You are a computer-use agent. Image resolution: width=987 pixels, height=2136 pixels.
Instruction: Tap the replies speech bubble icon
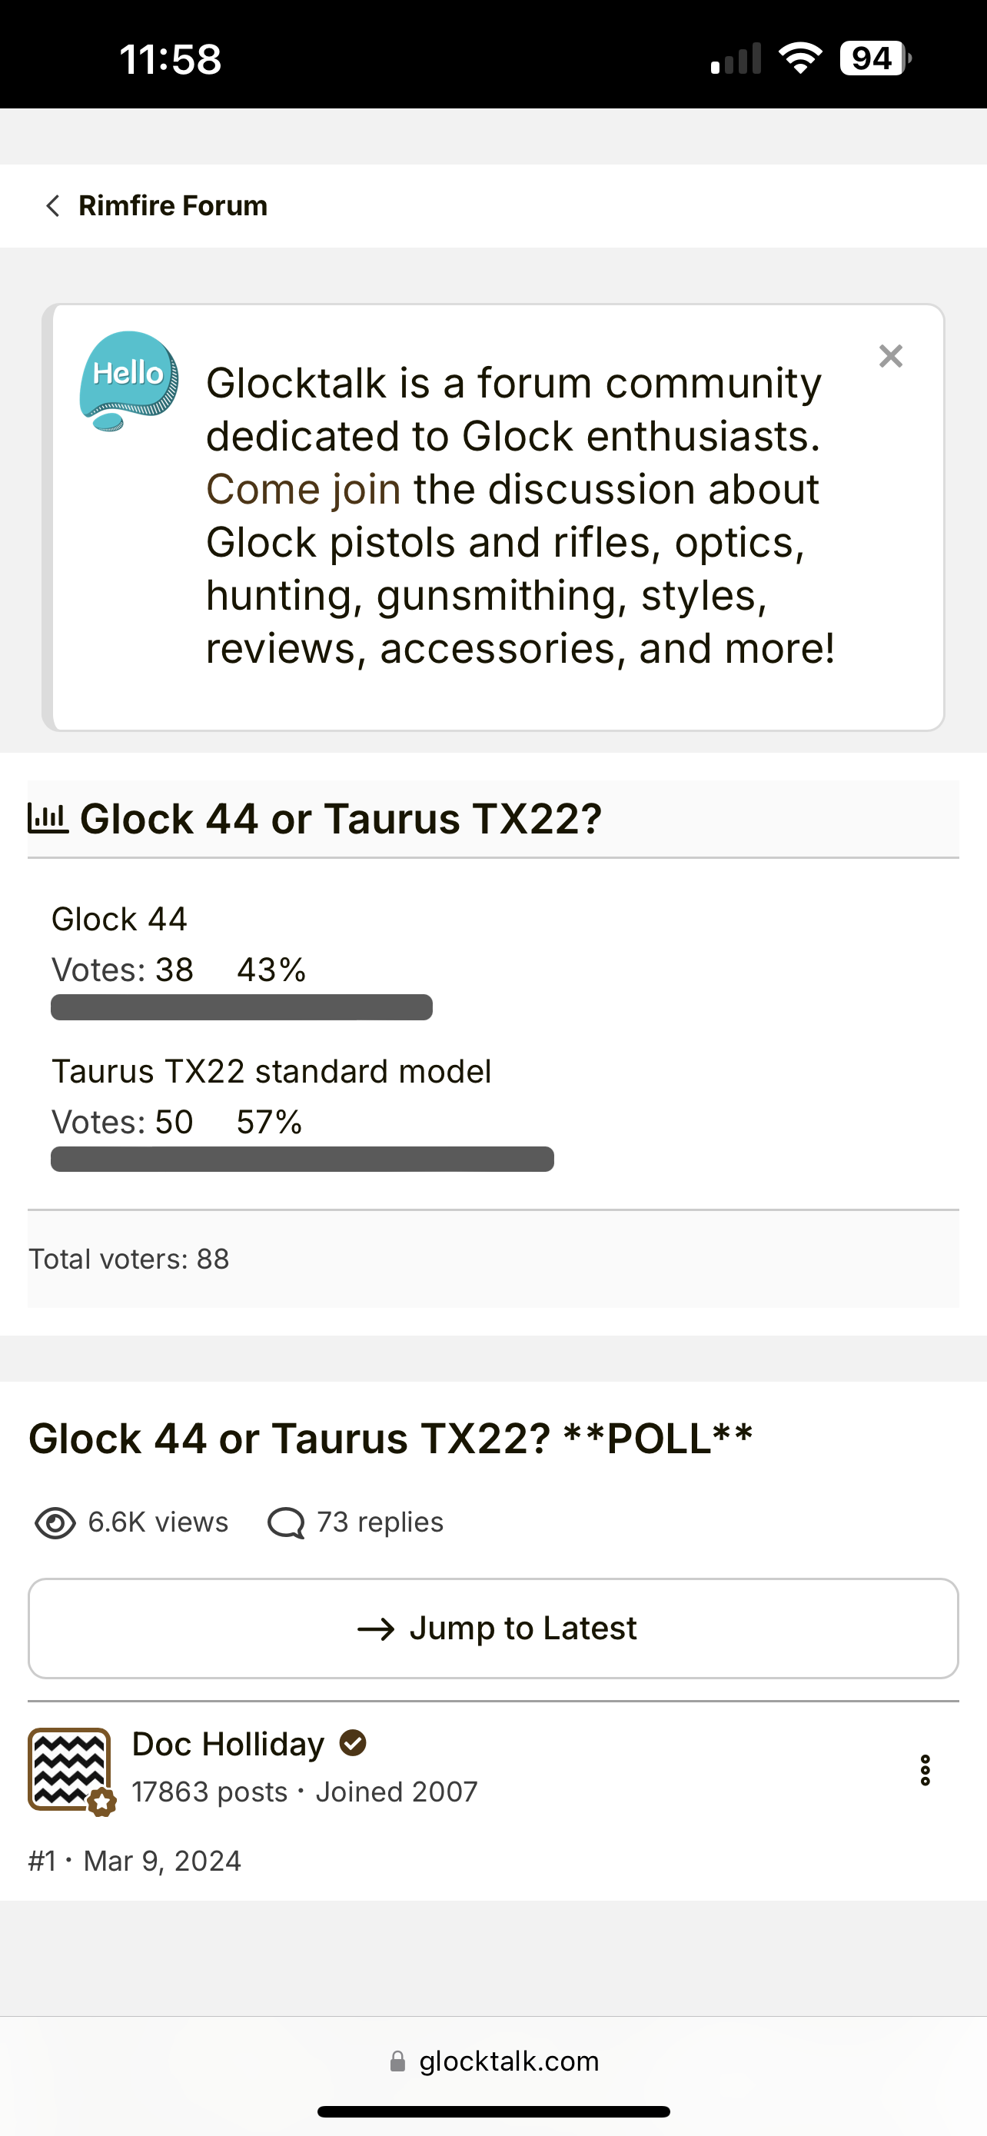(286, 1523)
